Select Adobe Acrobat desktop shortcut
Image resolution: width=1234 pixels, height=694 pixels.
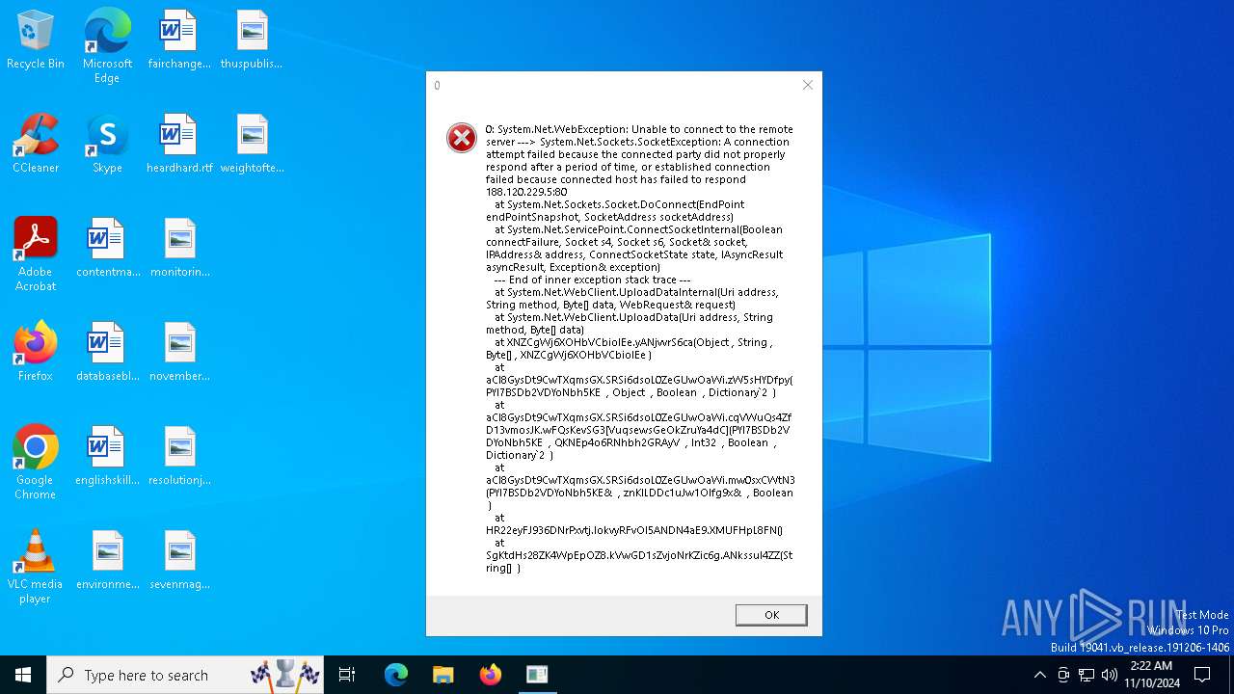[36, 254]
